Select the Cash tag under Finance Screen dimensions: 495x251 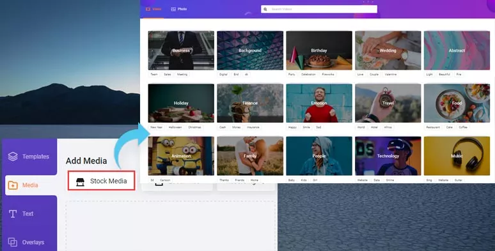pos(223,127)
